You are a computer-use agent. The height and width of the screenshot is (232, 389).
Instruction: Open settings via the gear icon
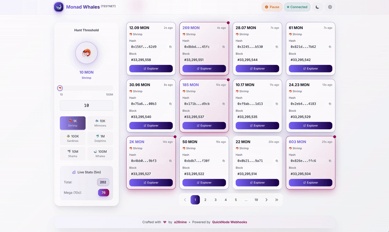[x=330, y=7]
